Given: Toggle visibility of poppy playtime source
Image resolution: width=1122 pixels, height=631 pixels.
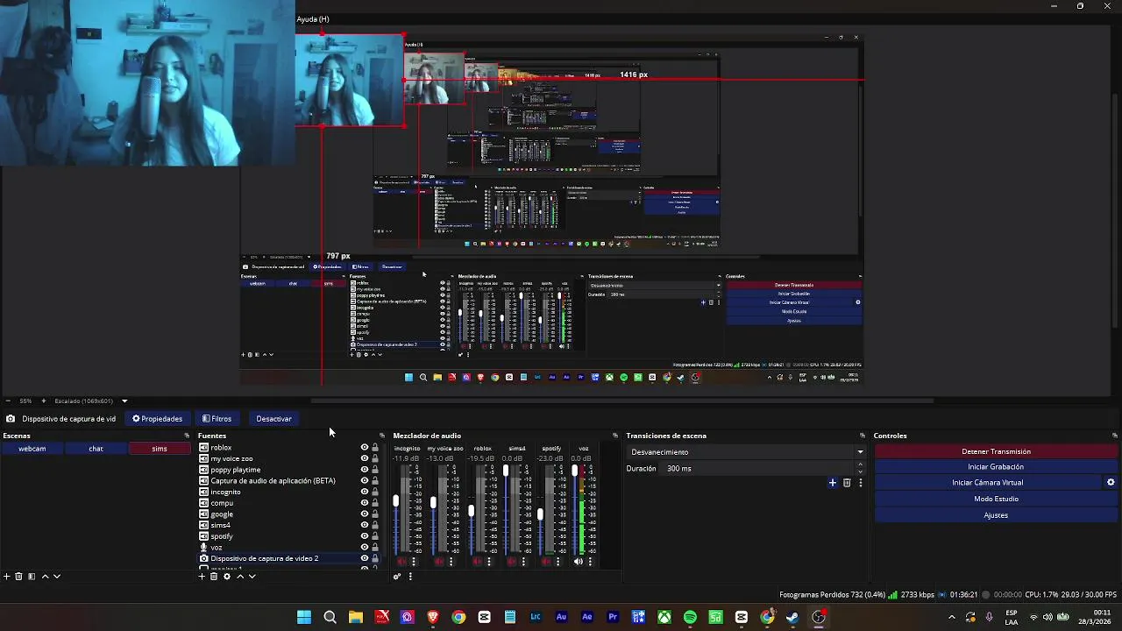Looking at the screenshot, I should pyautogui.click(x=365, y=470).
